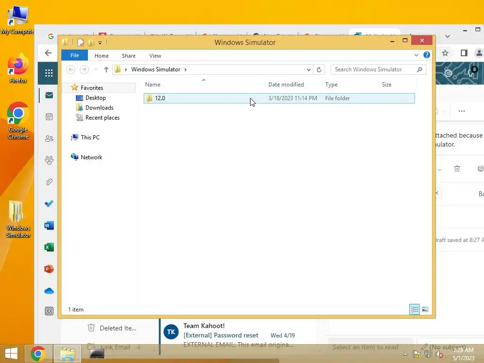The height and width of the screenshot is (363, 484).
Task: Open Word in Outlook sidebar
Action: coord(49,225)
